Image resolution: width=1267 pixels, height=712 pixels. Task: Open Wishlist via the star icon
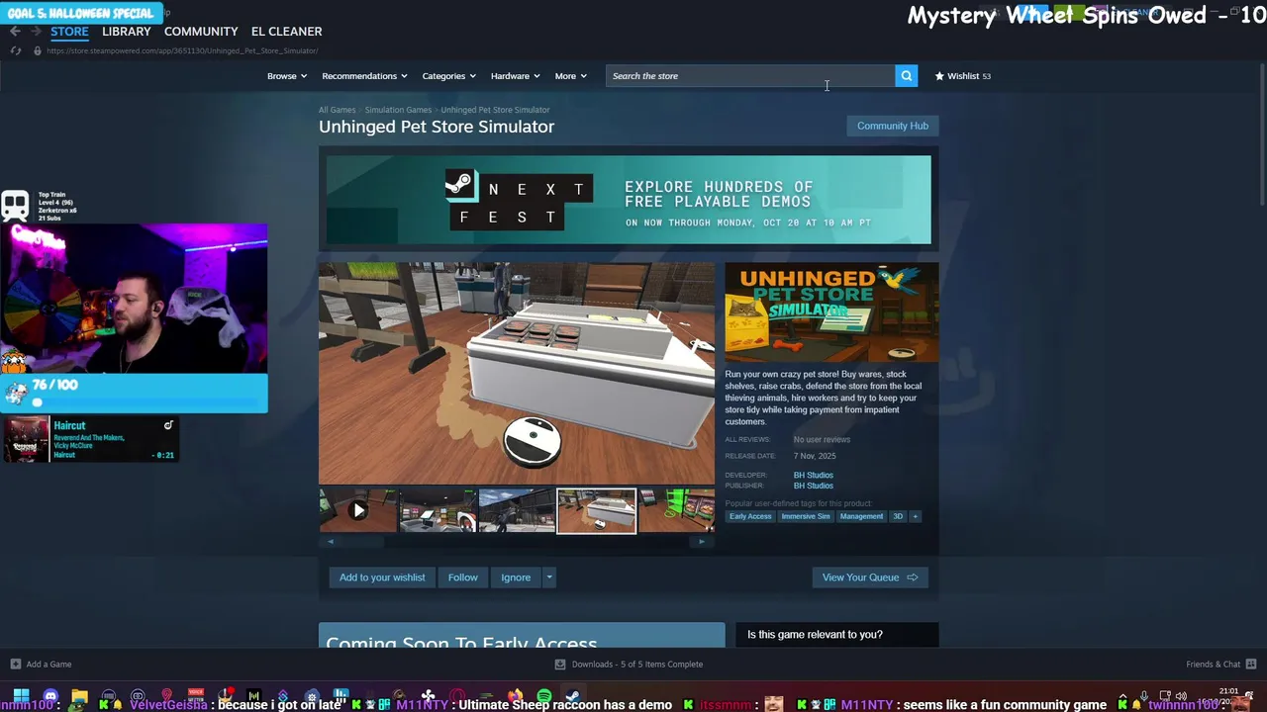(x=939, y=76)
